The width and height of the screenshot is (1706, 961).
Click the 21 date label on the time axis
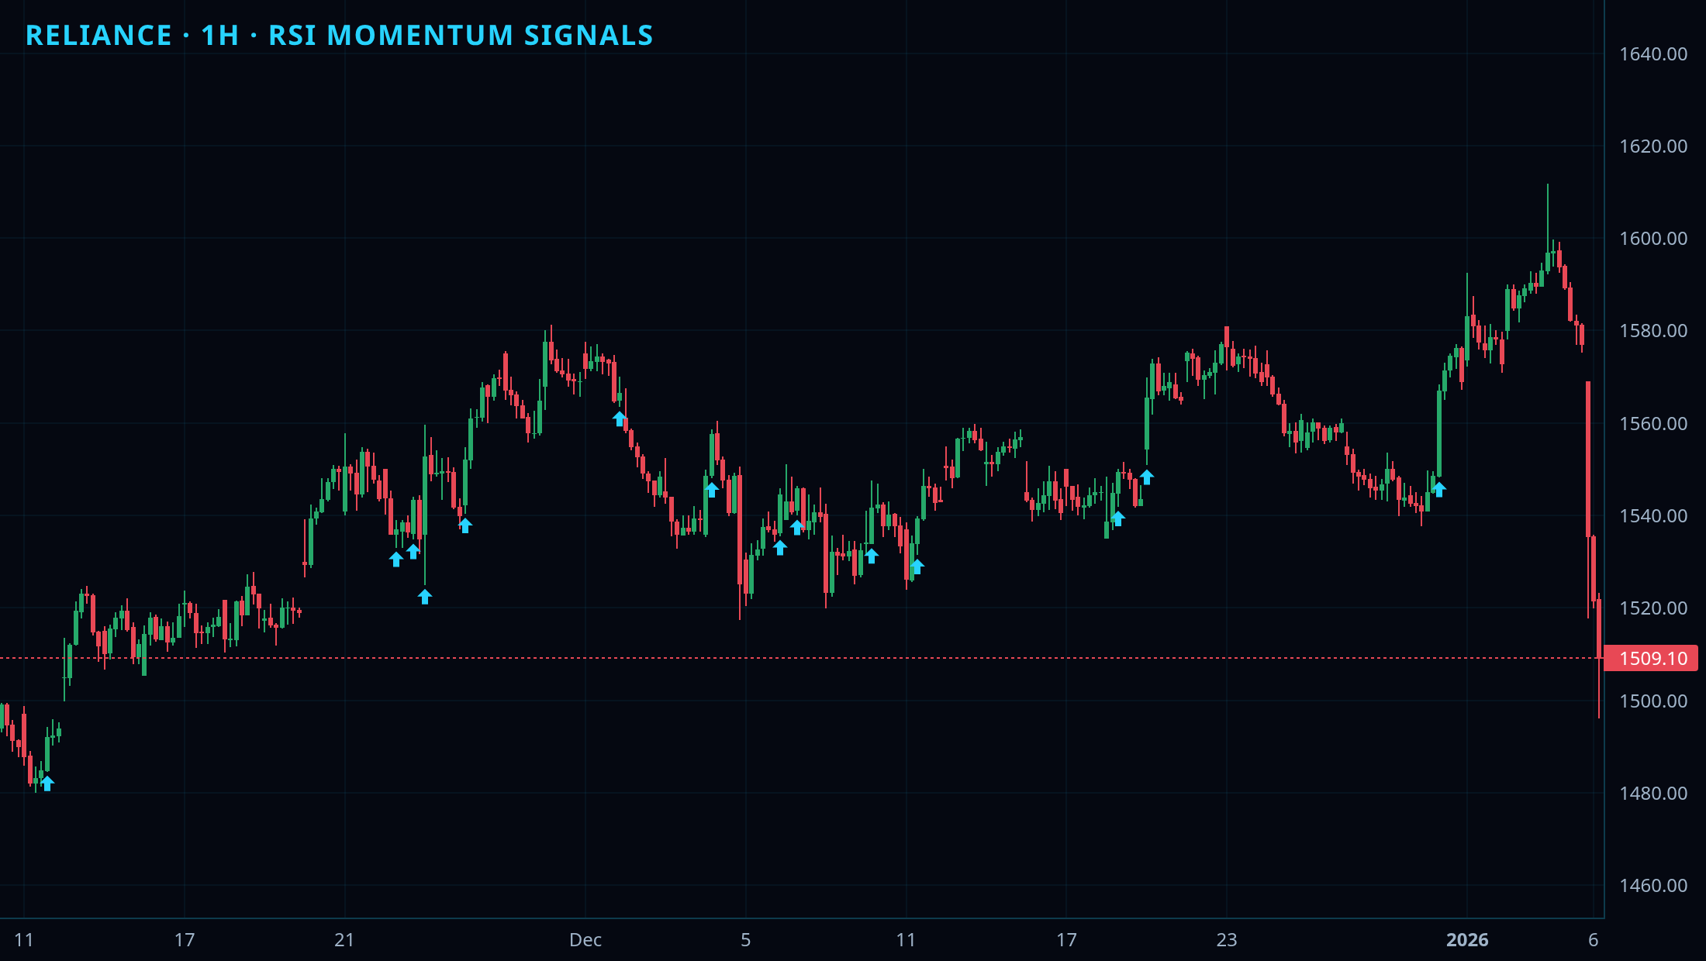344,940
